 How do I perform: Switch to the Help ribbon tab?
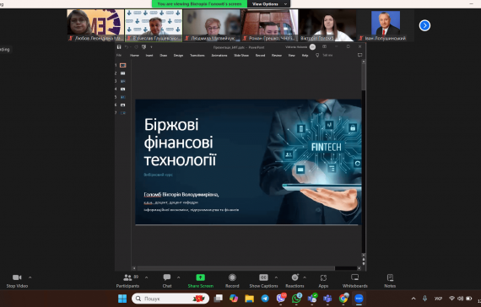pos(305,55)
